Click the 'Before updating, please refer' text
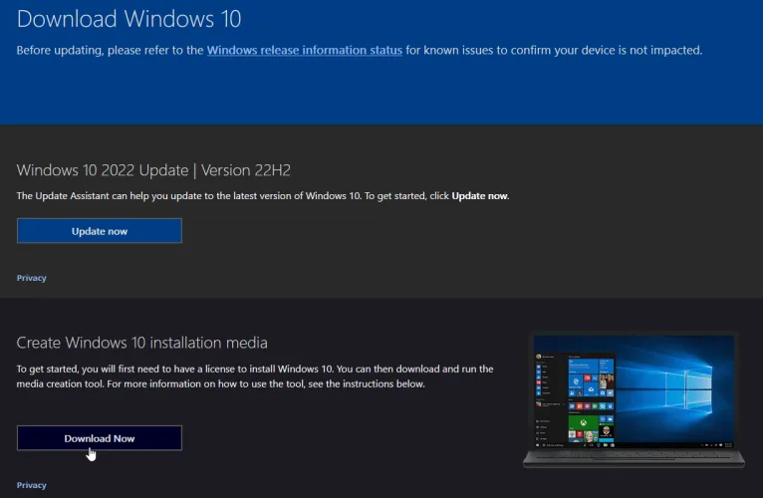 [110, 50]
